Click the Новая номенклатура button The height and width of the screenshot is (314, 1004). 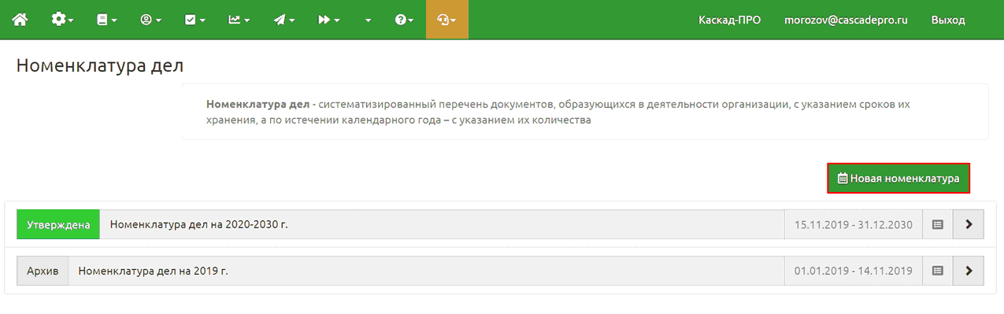coord(898,179)
